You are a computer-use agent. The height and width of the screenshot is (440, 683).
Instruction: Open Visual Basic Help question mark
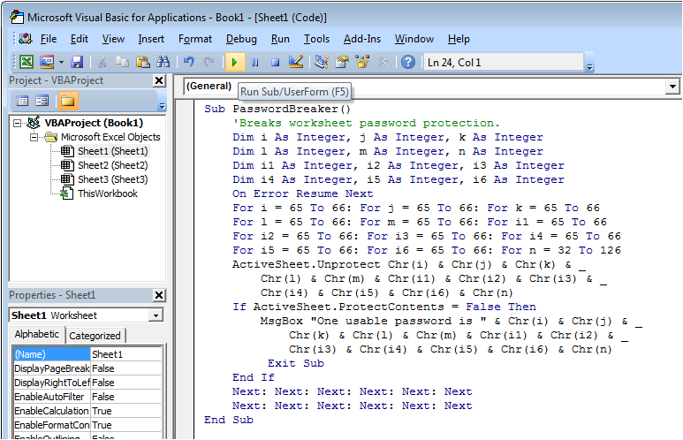tap(408, 62)
